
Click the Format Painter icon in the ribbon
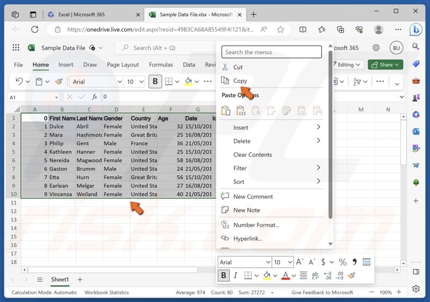[x=59, y=81]
